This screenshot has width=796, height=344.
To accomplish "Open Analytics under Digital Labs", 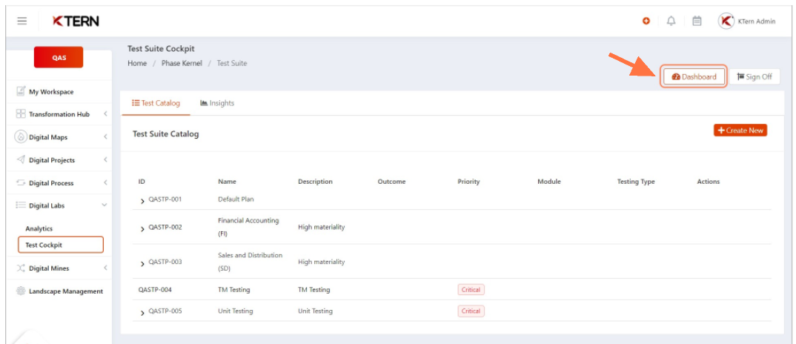I will (39, 228).
